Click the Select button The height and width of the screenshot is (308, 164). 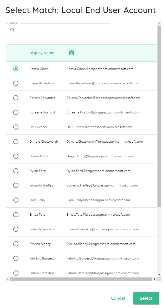[x=146, y=298]
